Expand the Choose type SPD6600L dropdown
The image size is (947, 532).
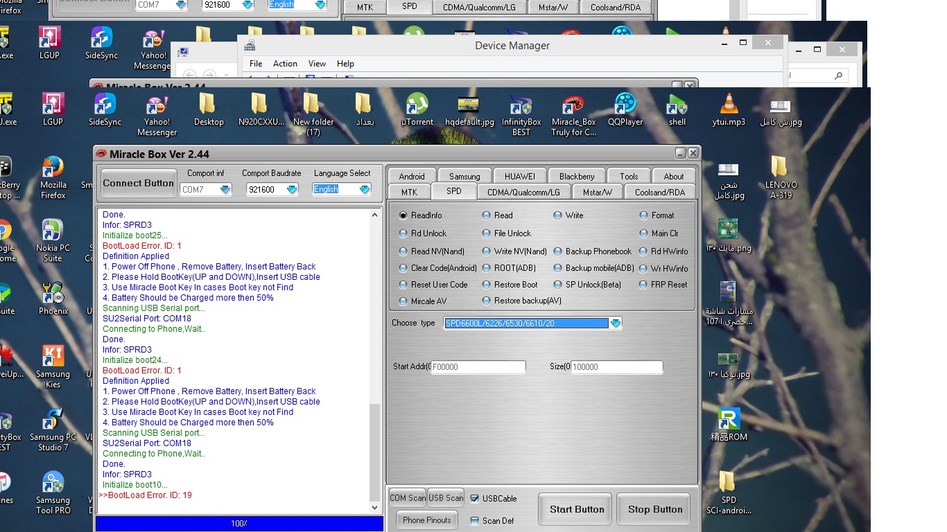tap(616, 323)
